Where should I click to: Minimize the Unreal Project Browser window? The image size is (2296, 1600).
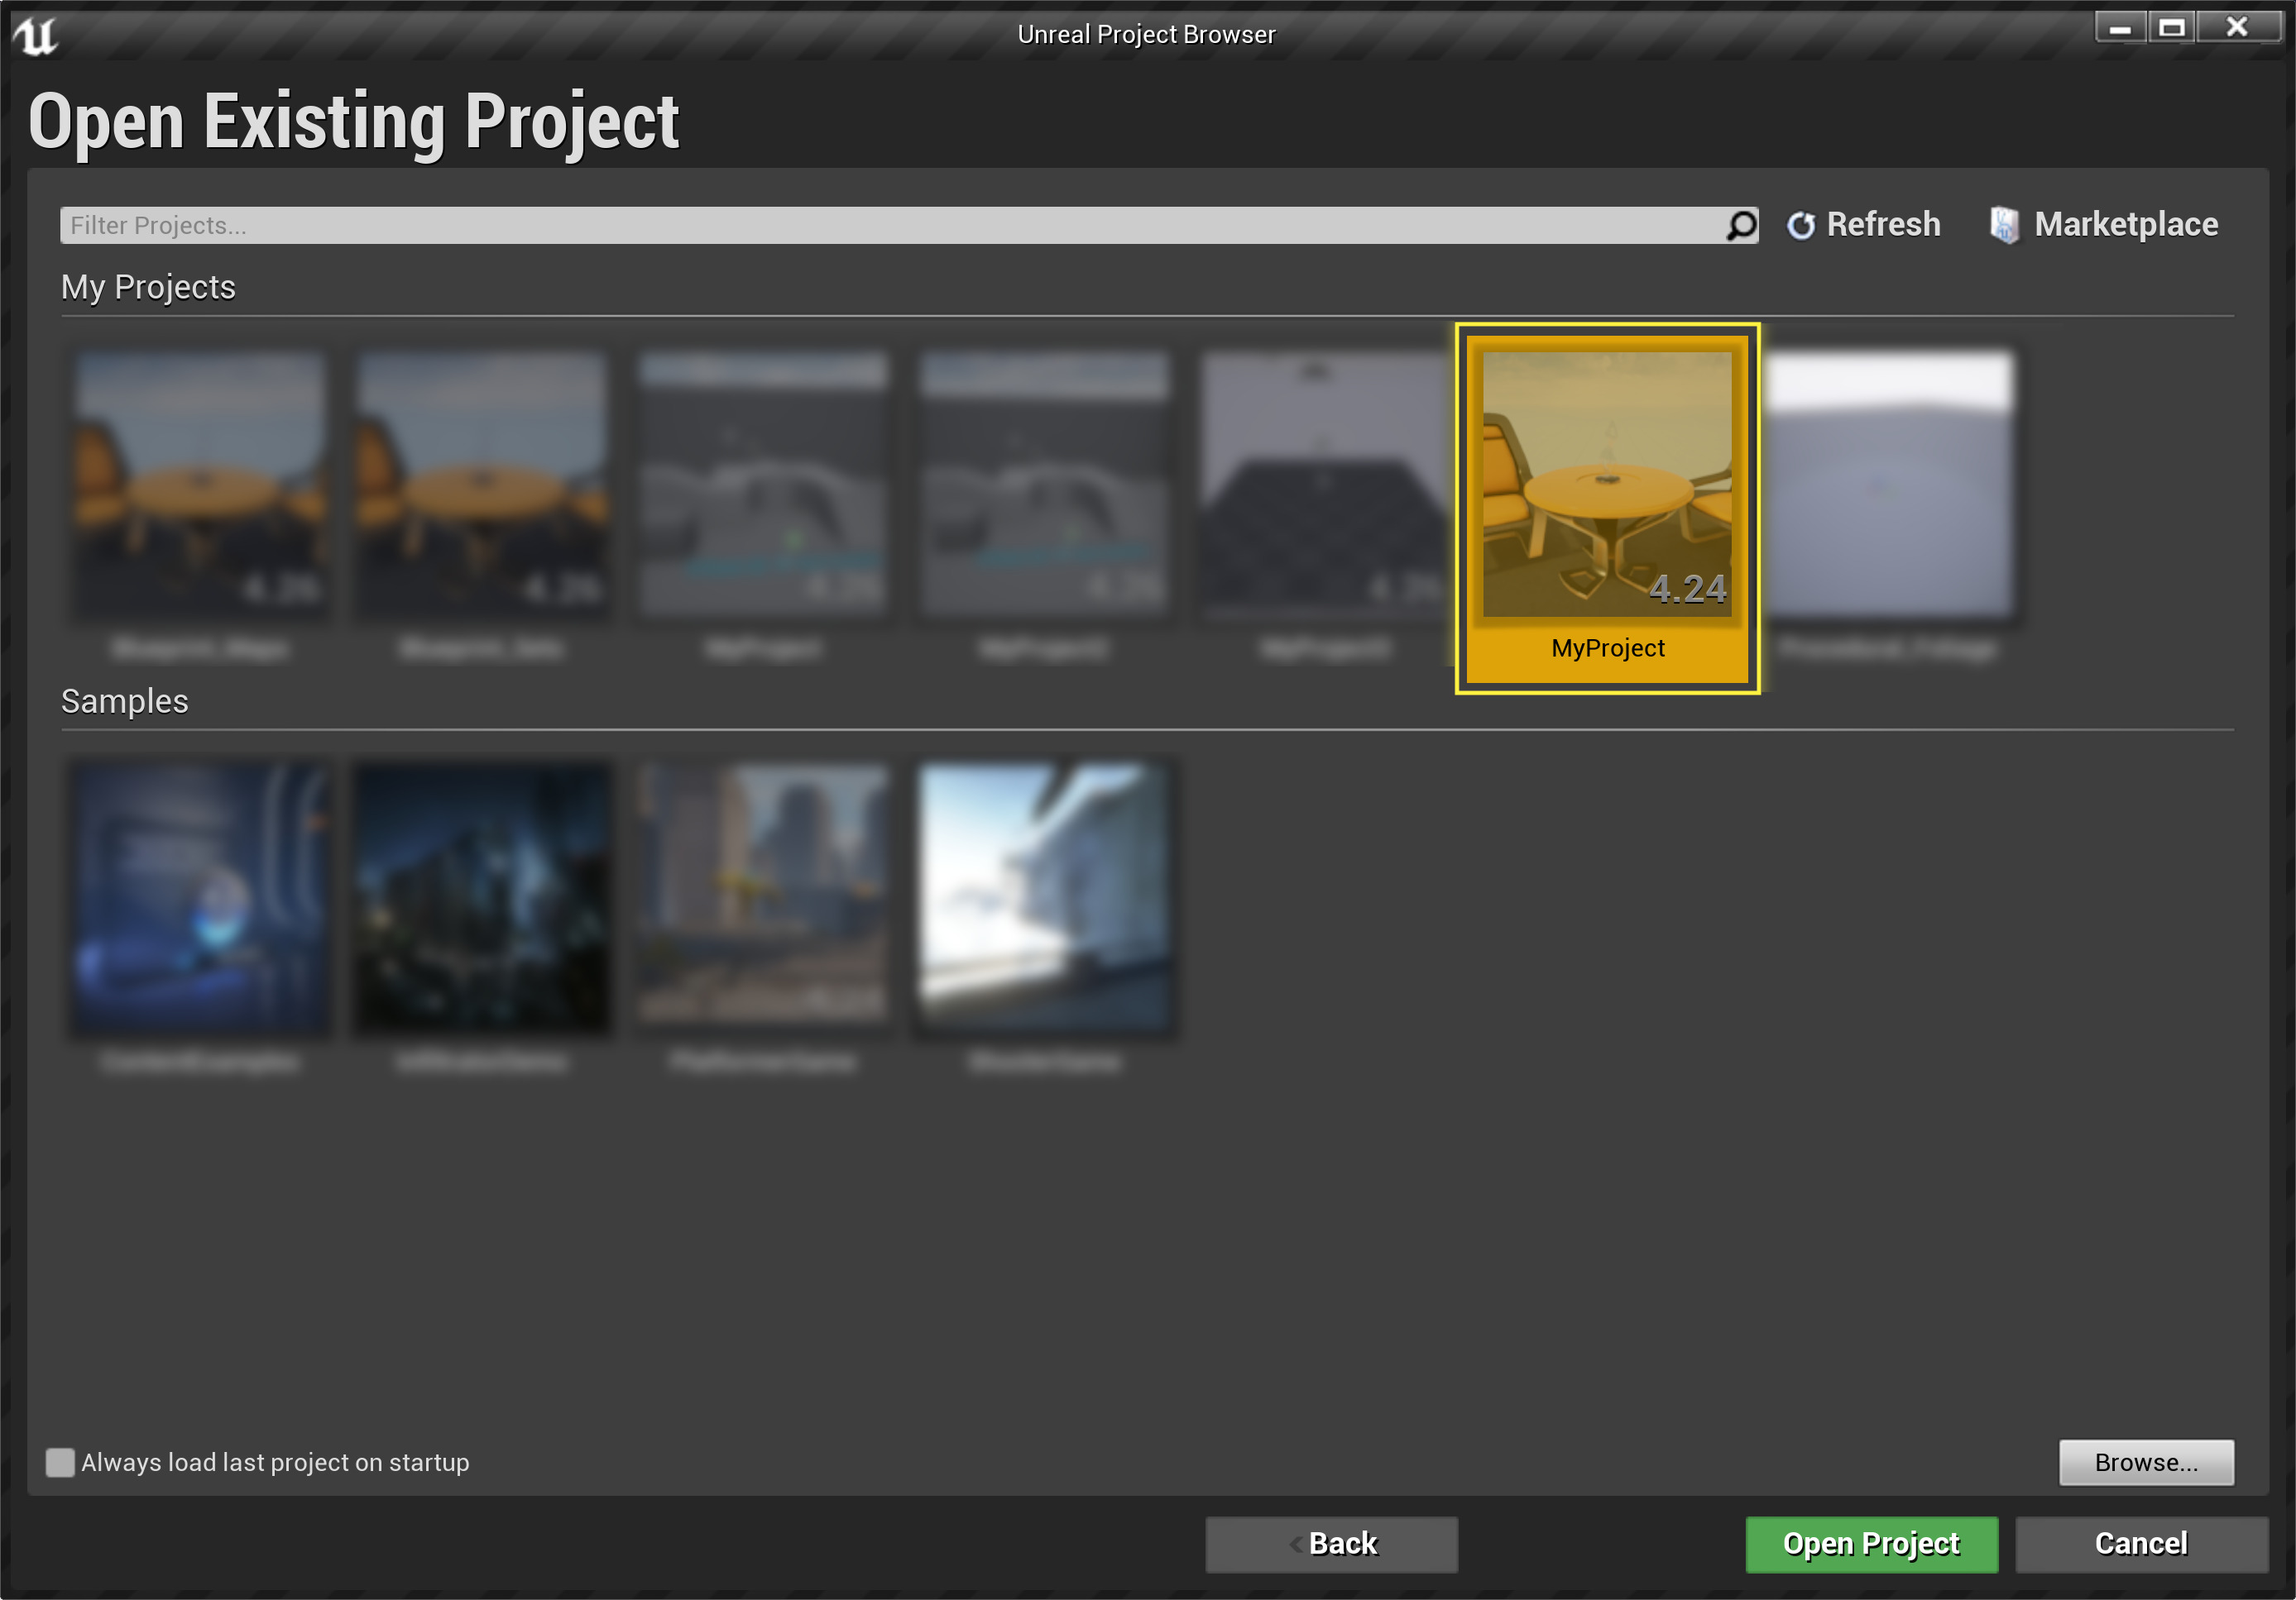click(2120, 27)
